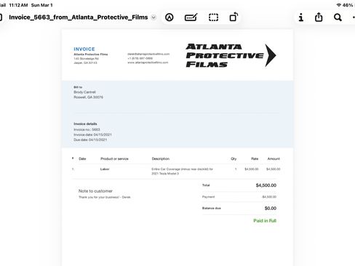Select the Thank you for your business note
355x266 pixels.
point(105,197)
